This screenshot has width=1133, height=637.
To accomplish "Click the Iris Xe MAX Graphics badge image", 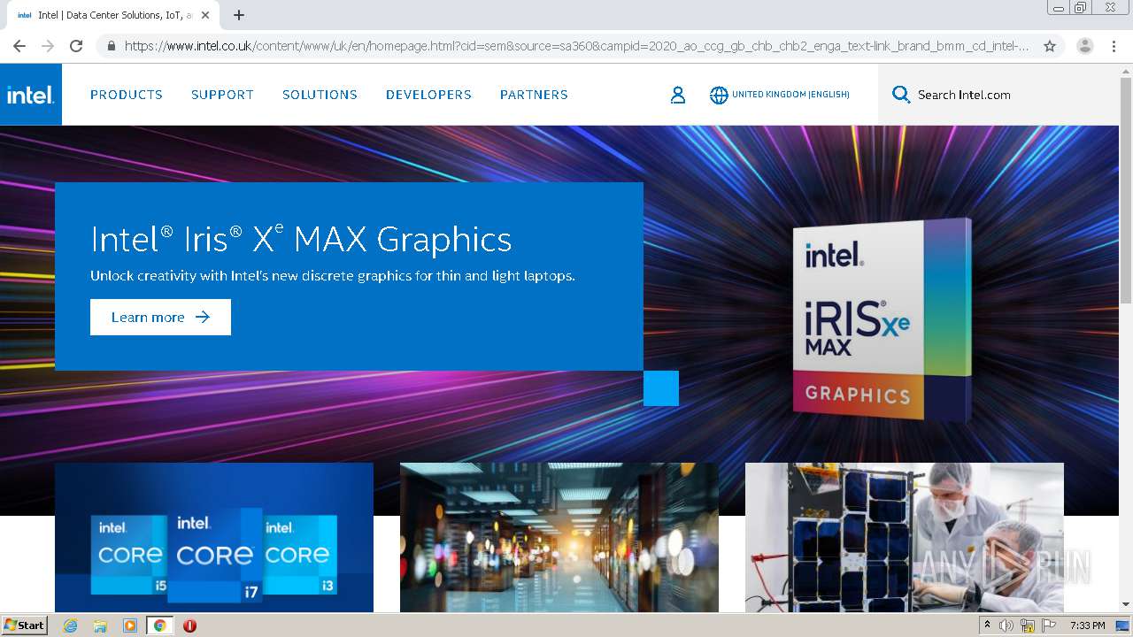I will pyautogui.click(x=882, y=319).
